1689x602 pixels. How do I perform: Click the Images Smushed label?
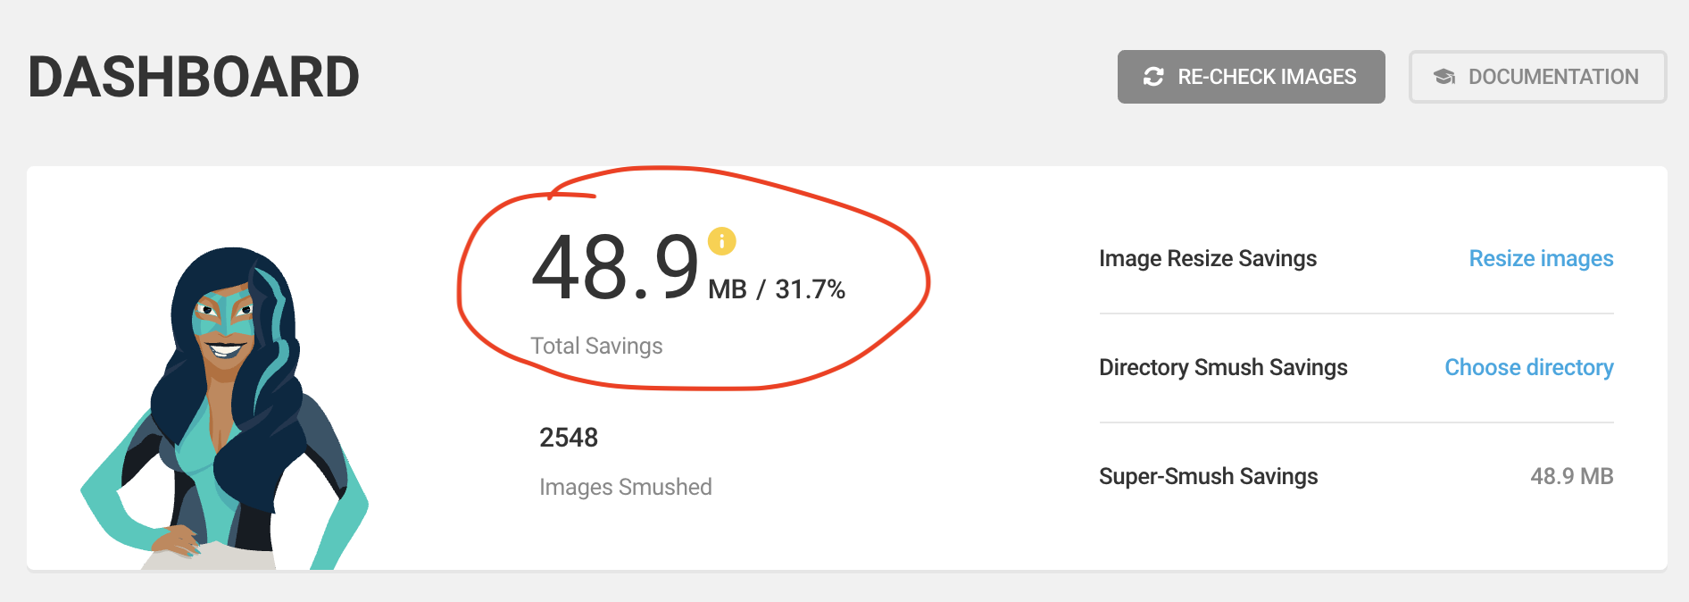tap(625, 487)
